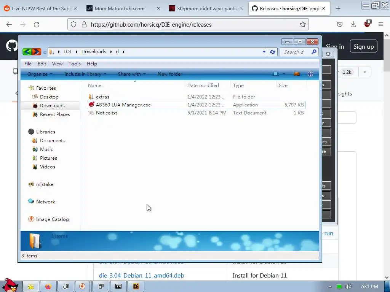Open the View menu
This screenshot has height=292, width=390.
tap(57, 64)
